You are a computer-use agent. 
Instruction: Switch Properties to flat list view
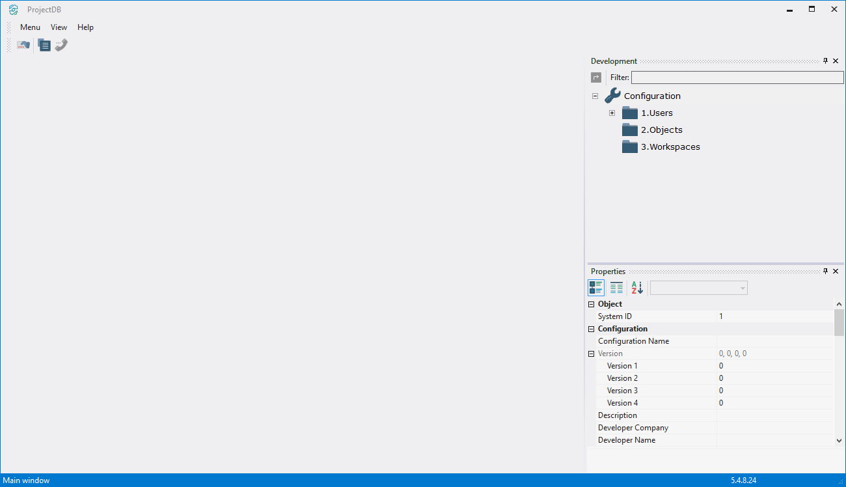[616, 288]
